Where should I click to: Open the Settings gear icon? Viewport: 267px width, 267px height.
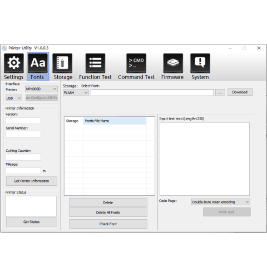[x=14, y=63]
